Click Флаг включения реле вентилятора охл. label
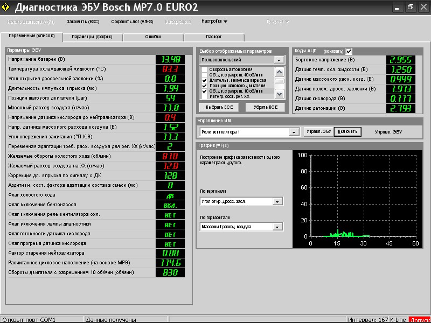Viewport: 431px width, 323px height. [x=54, y=214]
